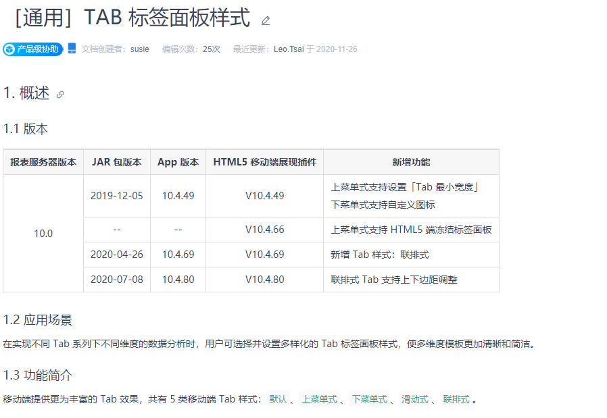The width and height of the screenshot is (607, 418).
Task: Click the editor name Leo.Tsai
Action: [289, 49]
